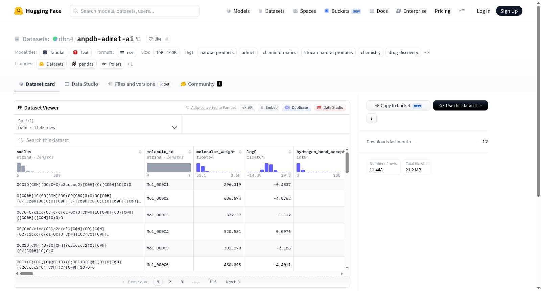Copy dataset to bucket
541x291 pixels.
tap(398, 105)
